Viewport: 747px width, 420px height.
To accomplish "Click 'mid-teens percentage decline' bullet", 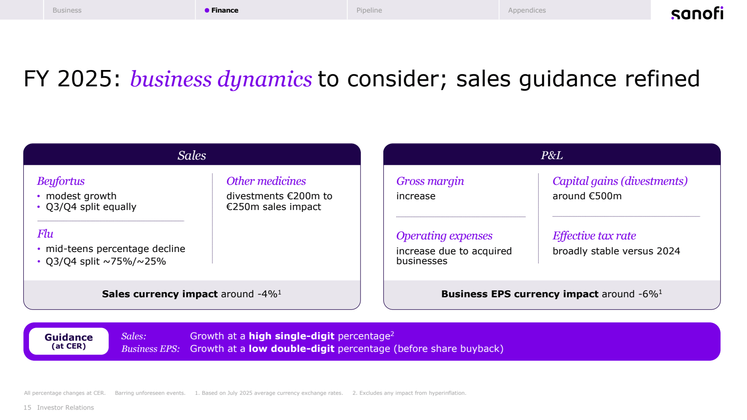I will (115, 249).
